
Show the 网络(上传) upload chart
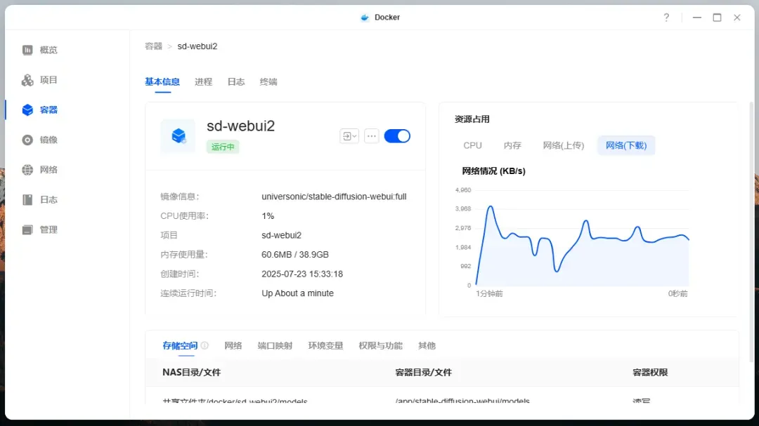564,145
